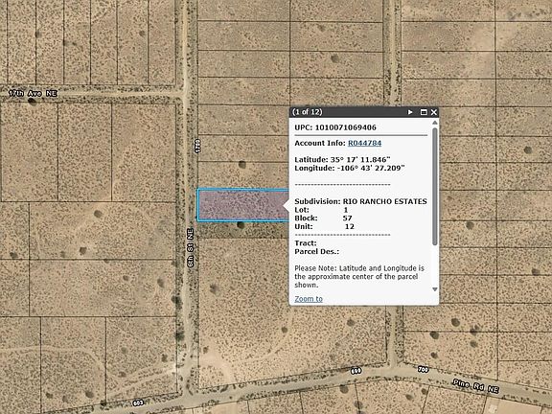552x414 pixels.
Task: Open account link R044784
Action: 365,143
